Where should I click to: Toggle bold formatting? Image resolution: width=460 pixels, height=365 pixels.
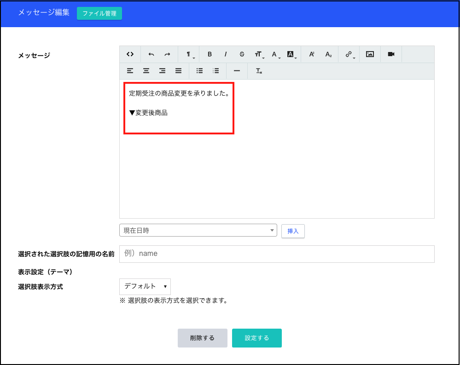tap(210, 54)
